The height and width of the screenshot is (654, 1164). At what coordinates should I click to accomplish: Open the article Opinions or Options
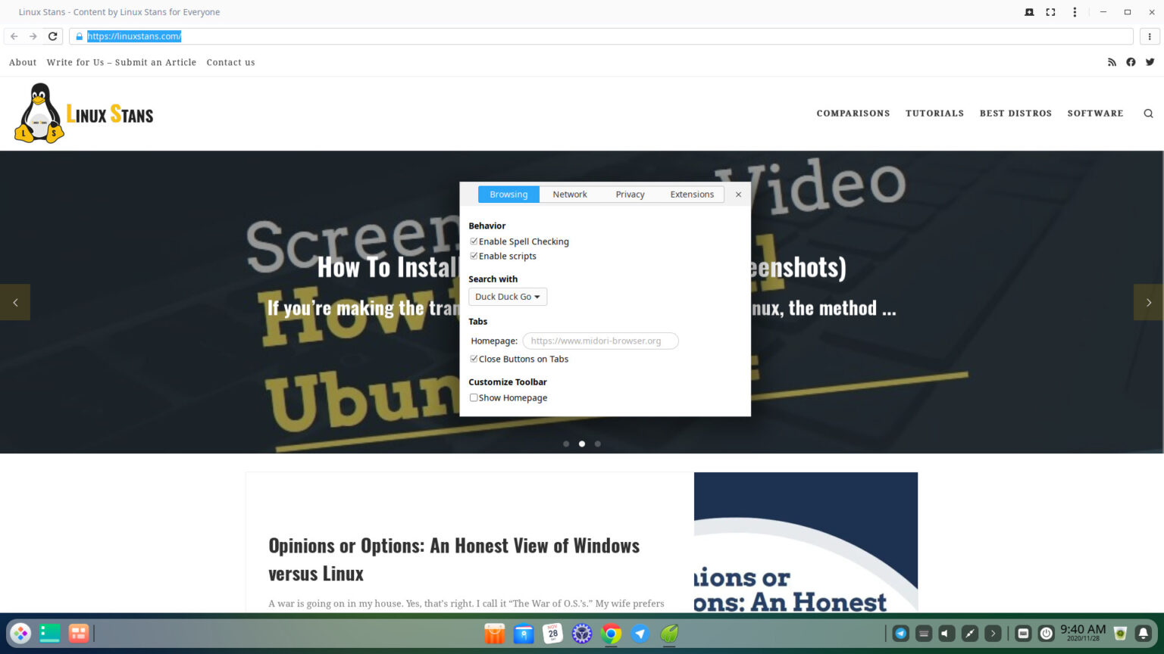453,545
